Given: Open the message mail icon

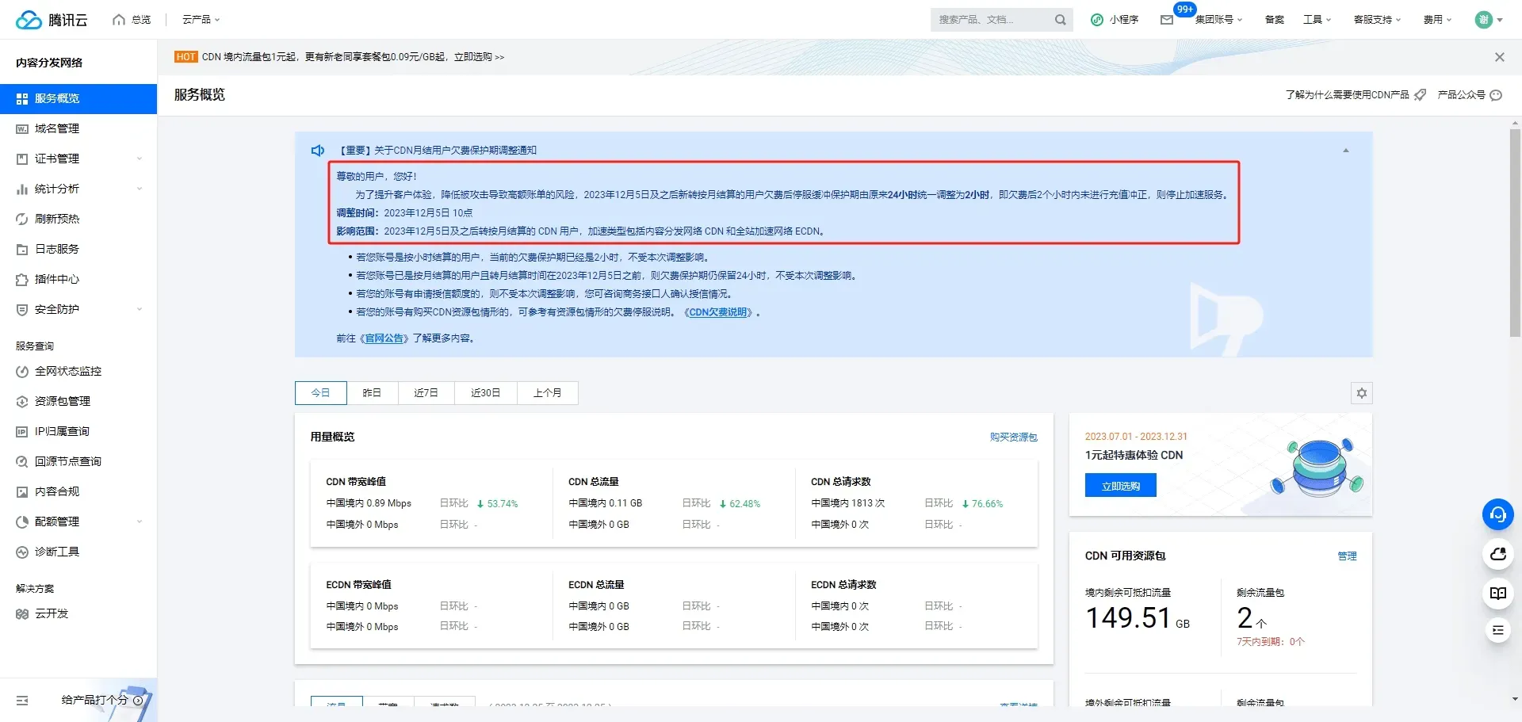Looking at the screenshot, I should tap(1167, 20).
